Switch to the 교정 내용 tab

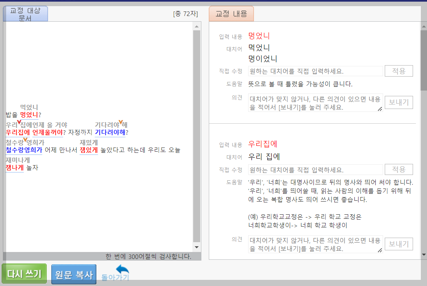click(231, 14)
